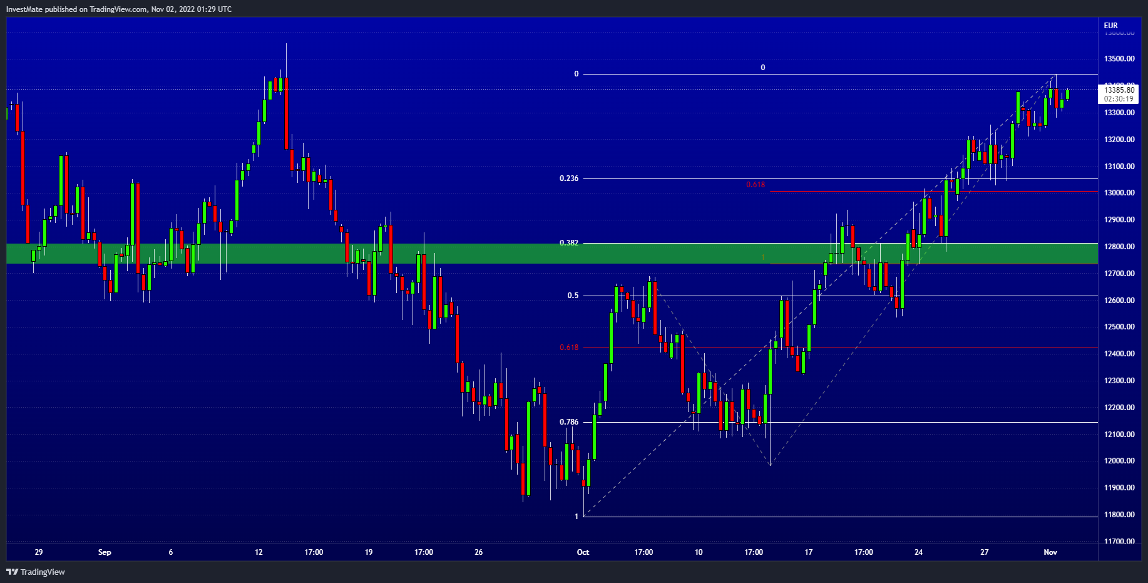Viewport: 1148px width, 583px height.
Task: Click the 12200.00 price axis label
Action: (1119, 408)
